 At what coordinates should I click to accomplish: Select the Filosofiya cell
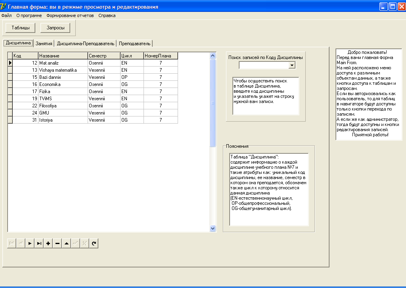tap(63, 106)
